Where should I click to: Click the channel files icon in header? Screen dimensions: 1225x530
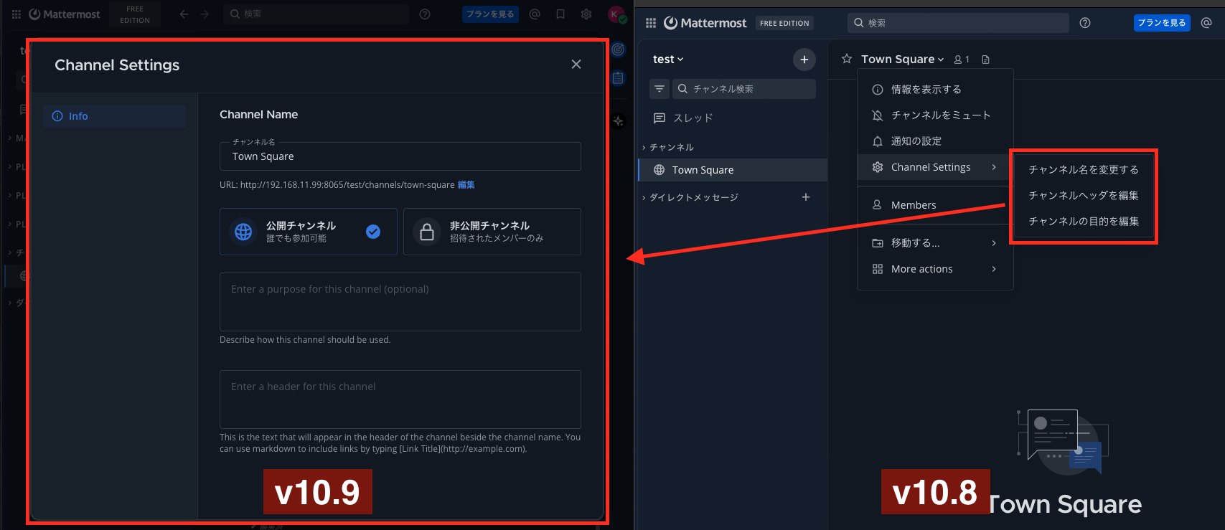coord(986,60)
